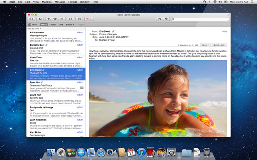The height and width of the screenshot is (160, 257).
Task: Open the Help menu
Action: pyautogui.click(x=95, y=2)
